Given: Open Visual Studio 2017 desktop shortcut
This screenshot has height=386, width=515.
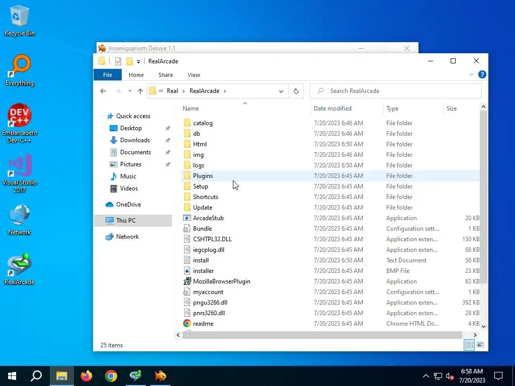Looking at the screenshot, I should point(20,173).
